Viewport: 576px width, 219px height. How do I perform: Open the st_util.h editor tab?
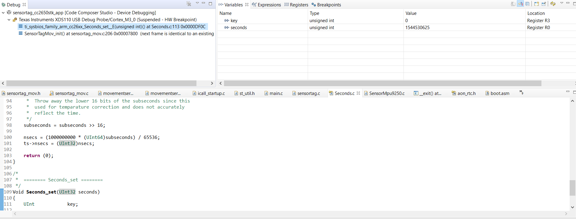244,93
